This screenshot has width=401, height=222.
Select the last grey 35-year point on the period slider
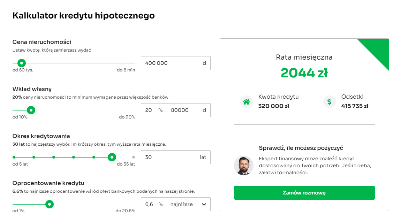point(134,157)
